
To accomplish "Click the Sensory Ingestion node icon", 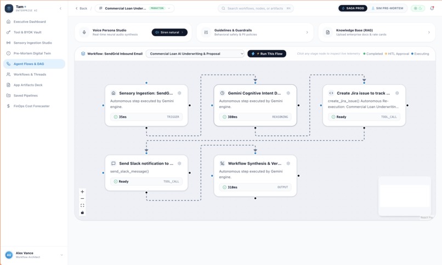I will (114, 93).
